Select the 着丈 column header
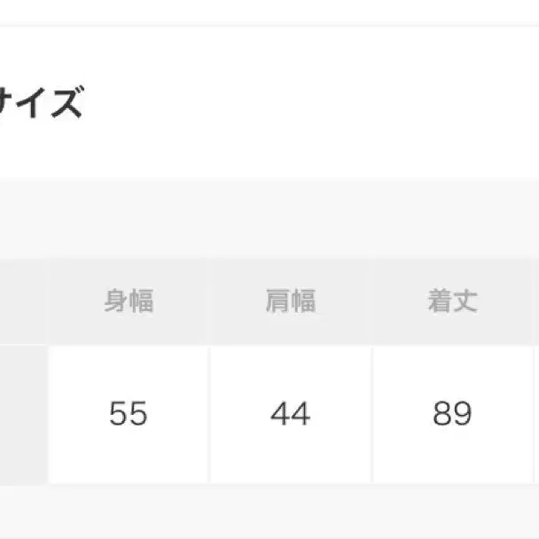Viewport: 539px width, 539px height. point(452,301)
